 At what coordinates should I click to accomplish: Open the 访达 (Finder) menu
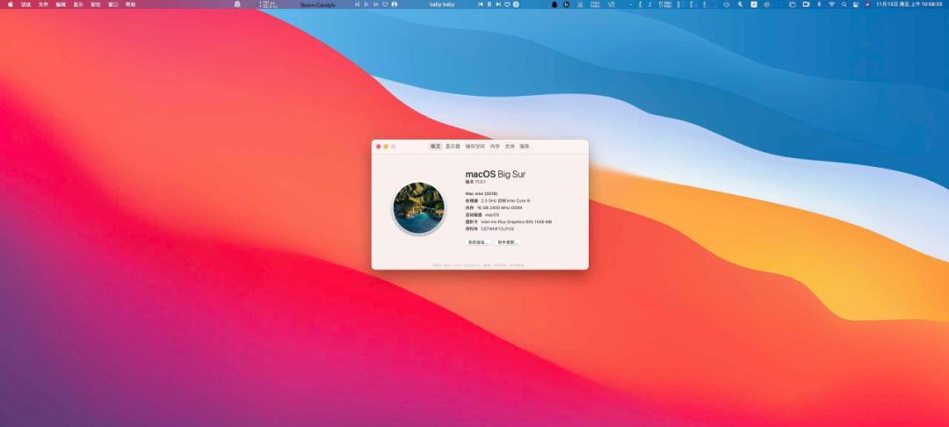26,4
